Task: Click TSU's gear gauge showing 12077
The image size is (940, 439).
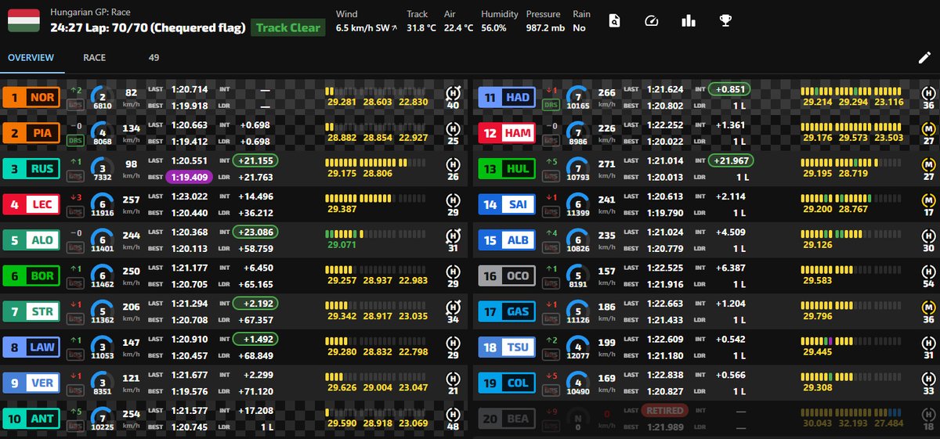Action: (577, 347)
